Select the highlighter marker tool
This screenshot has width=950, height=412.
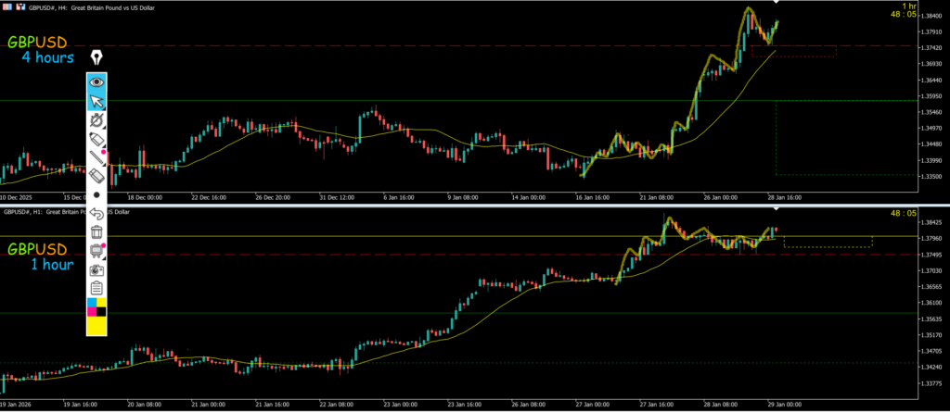pos(96,139)
